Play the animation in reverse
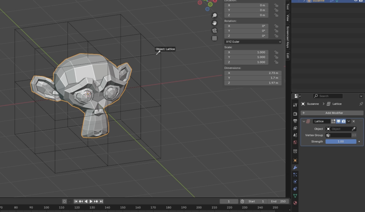This screenshot has height=212, width=365. [86, 201]
